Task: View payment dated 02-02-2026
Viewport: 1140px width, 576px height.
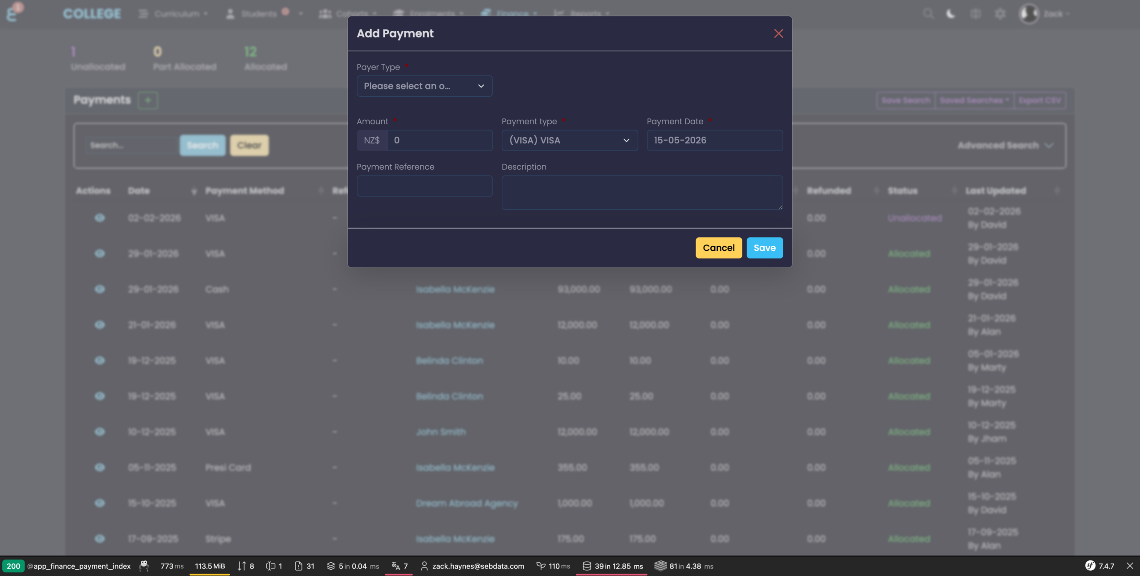Action: pos(100,218)
